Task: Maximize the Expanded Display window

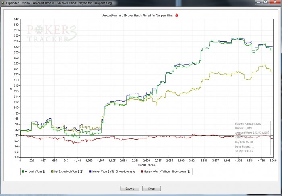Action: point(265,2)
